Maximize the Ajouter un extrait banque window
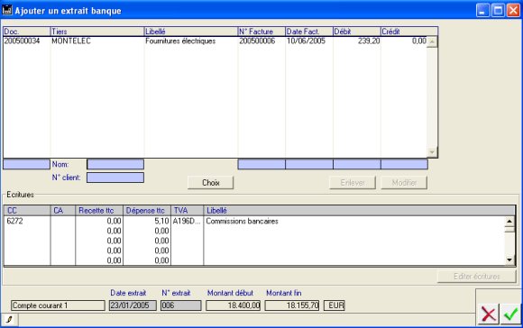 (x=498, y=10)
